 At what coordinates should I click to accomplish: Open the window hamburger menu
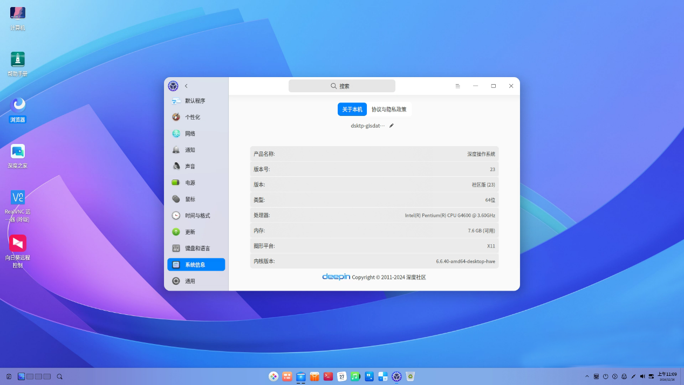(x=457, y=86)
